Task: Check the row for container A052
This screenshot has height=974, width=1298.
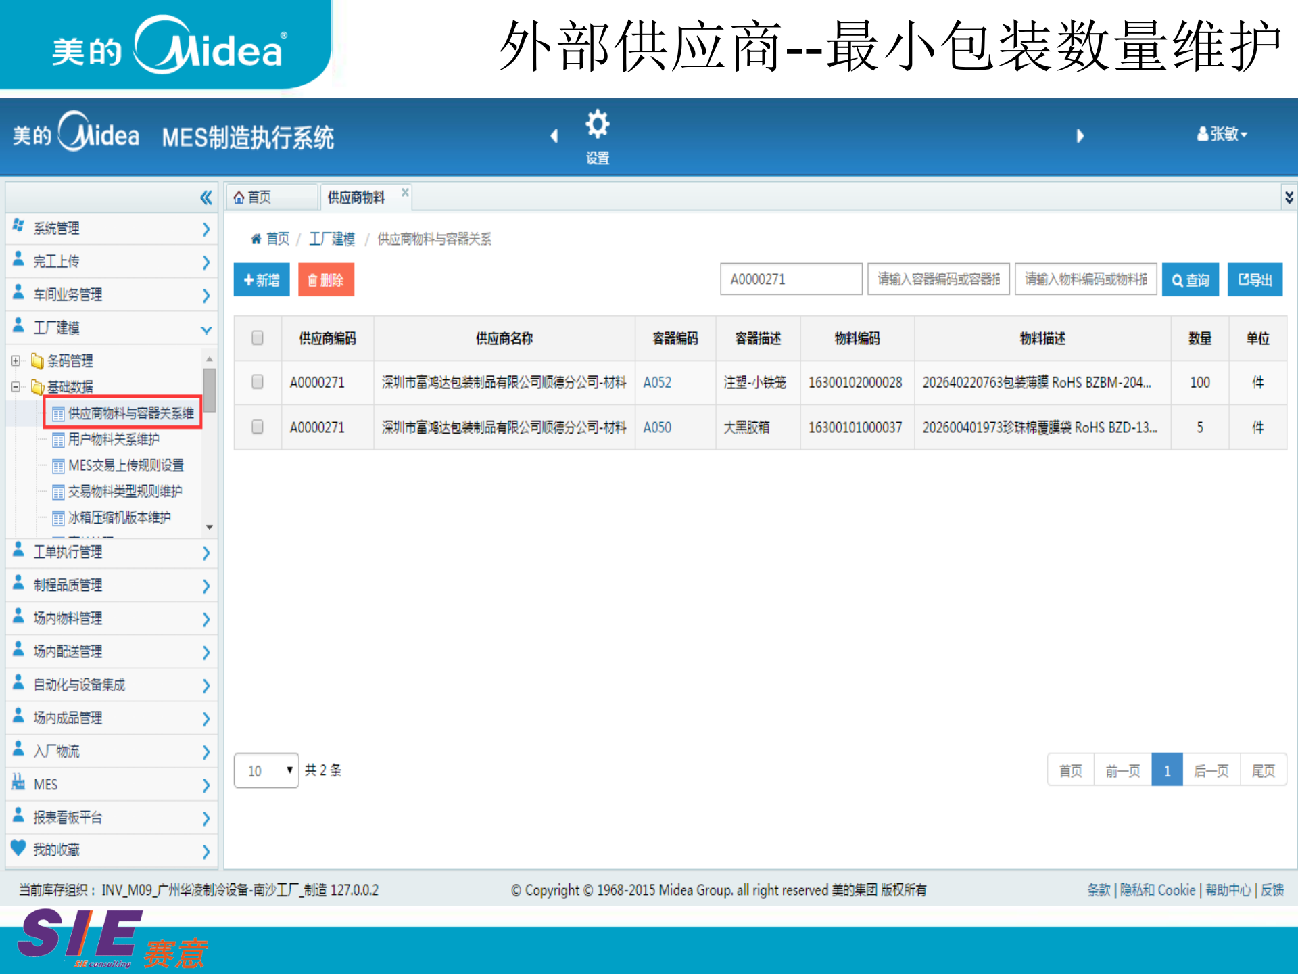Action: tap(257, 382)
